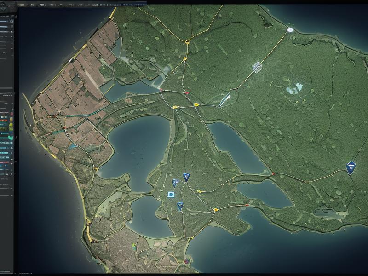Click the green marker in the southern town area
Image resolution: width=368 pixels, height=276 pixels.
point(134,246)
